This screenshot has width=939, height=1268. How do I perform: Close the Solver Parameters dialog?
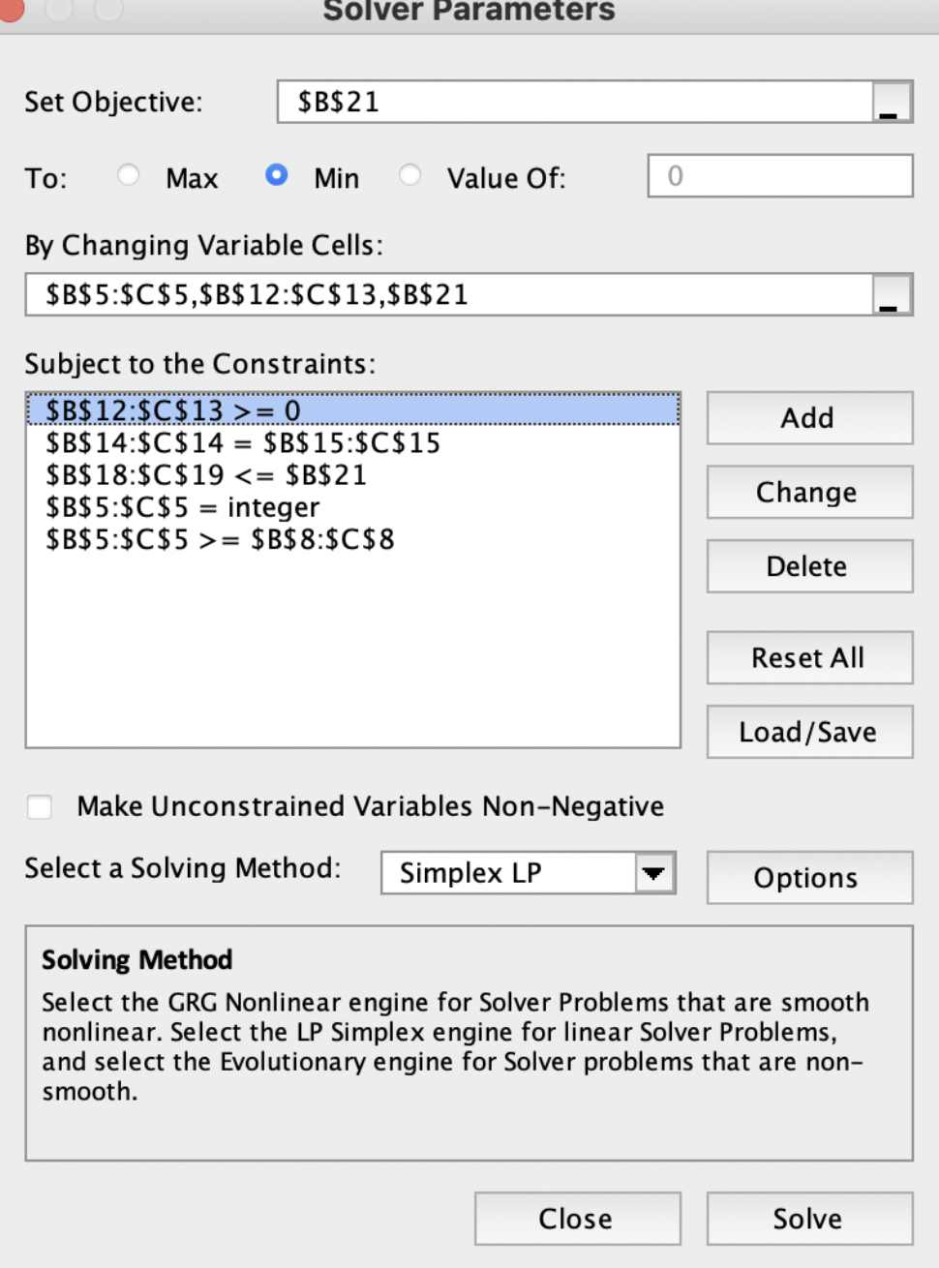tap(577, 1218)
